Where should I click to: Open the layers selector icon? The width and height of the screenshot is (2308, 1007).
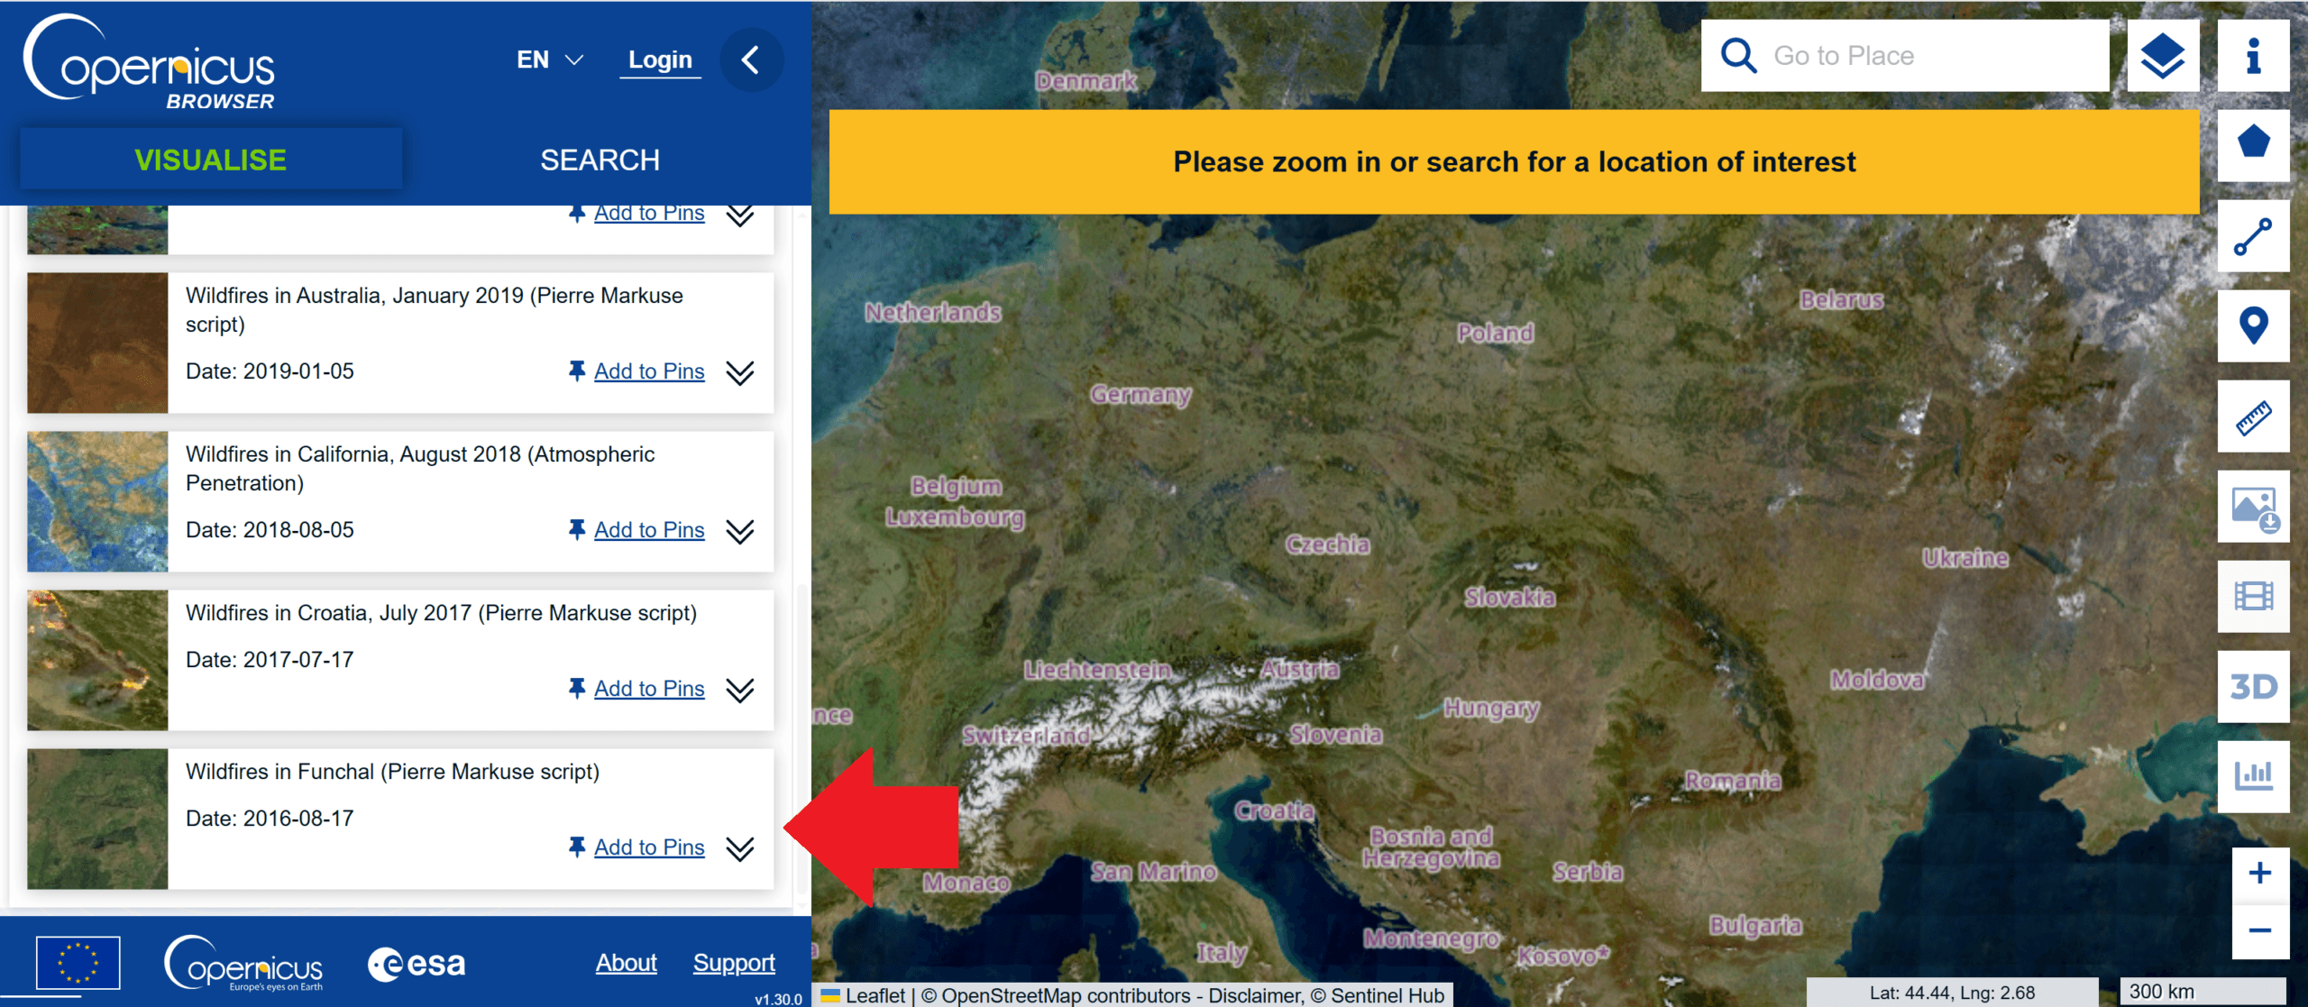coord(2162,56)
